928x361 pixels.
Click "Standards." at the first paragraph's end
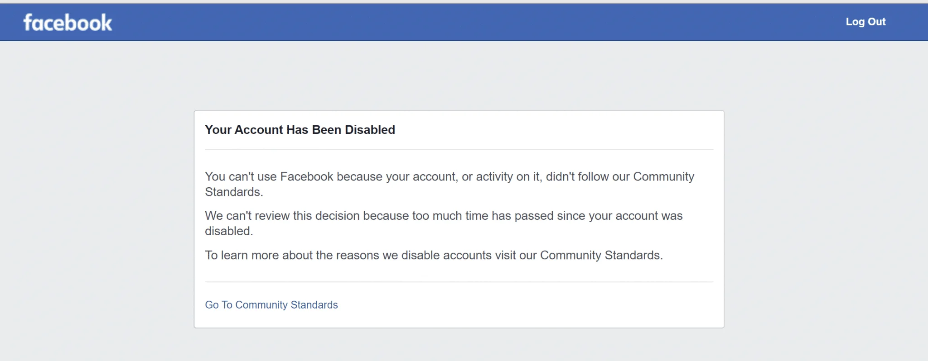pos(234,192)
